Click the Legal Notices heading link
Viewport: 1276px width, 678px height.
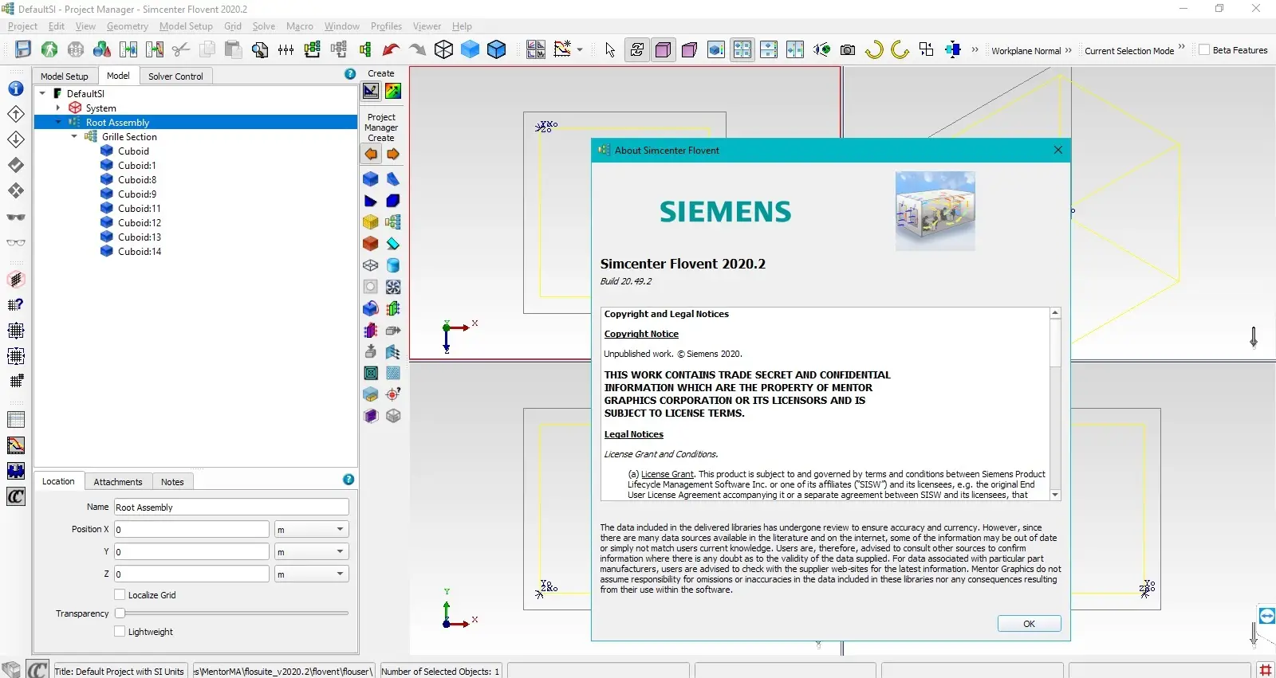coord(634,434)
